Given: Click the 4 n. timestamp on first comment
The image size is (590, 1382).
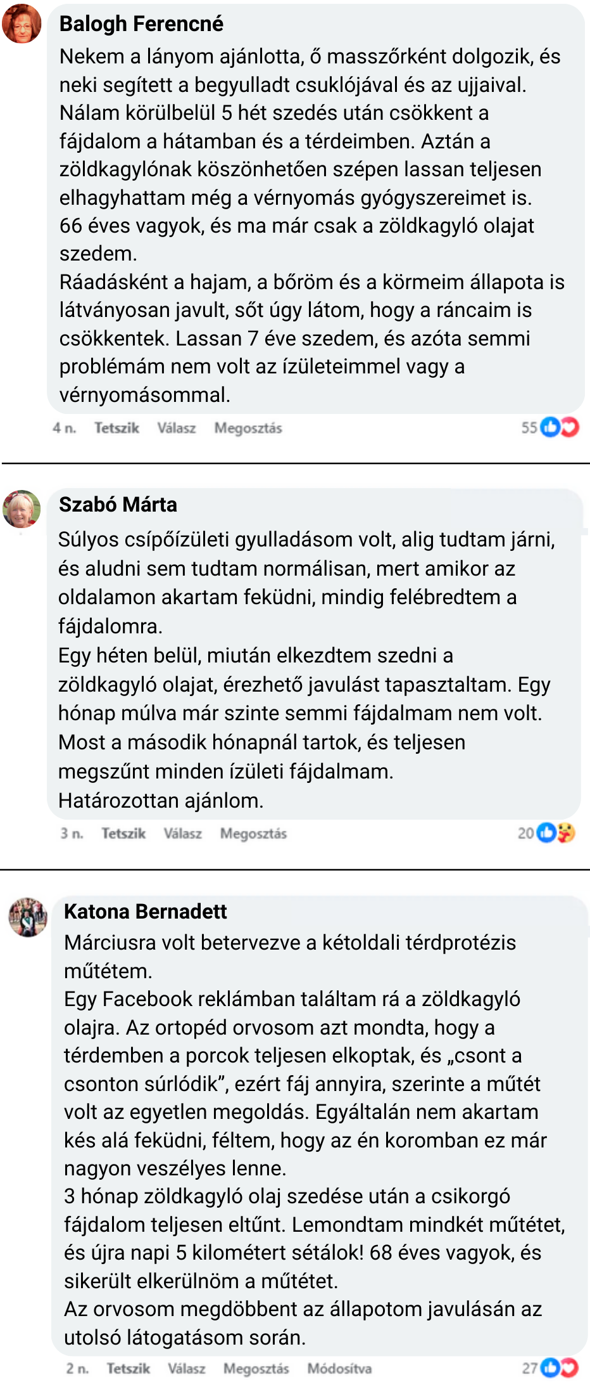Looking at the screenshot, I should tap(64, 428).
